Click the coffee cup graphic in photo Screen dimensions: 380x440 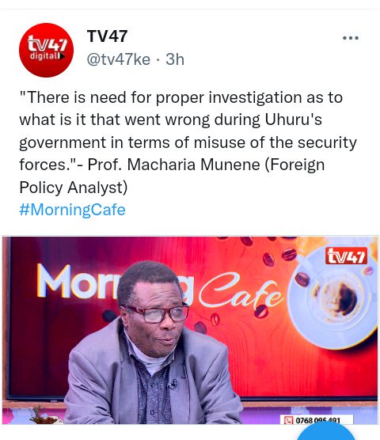click(x=333, y=298)
